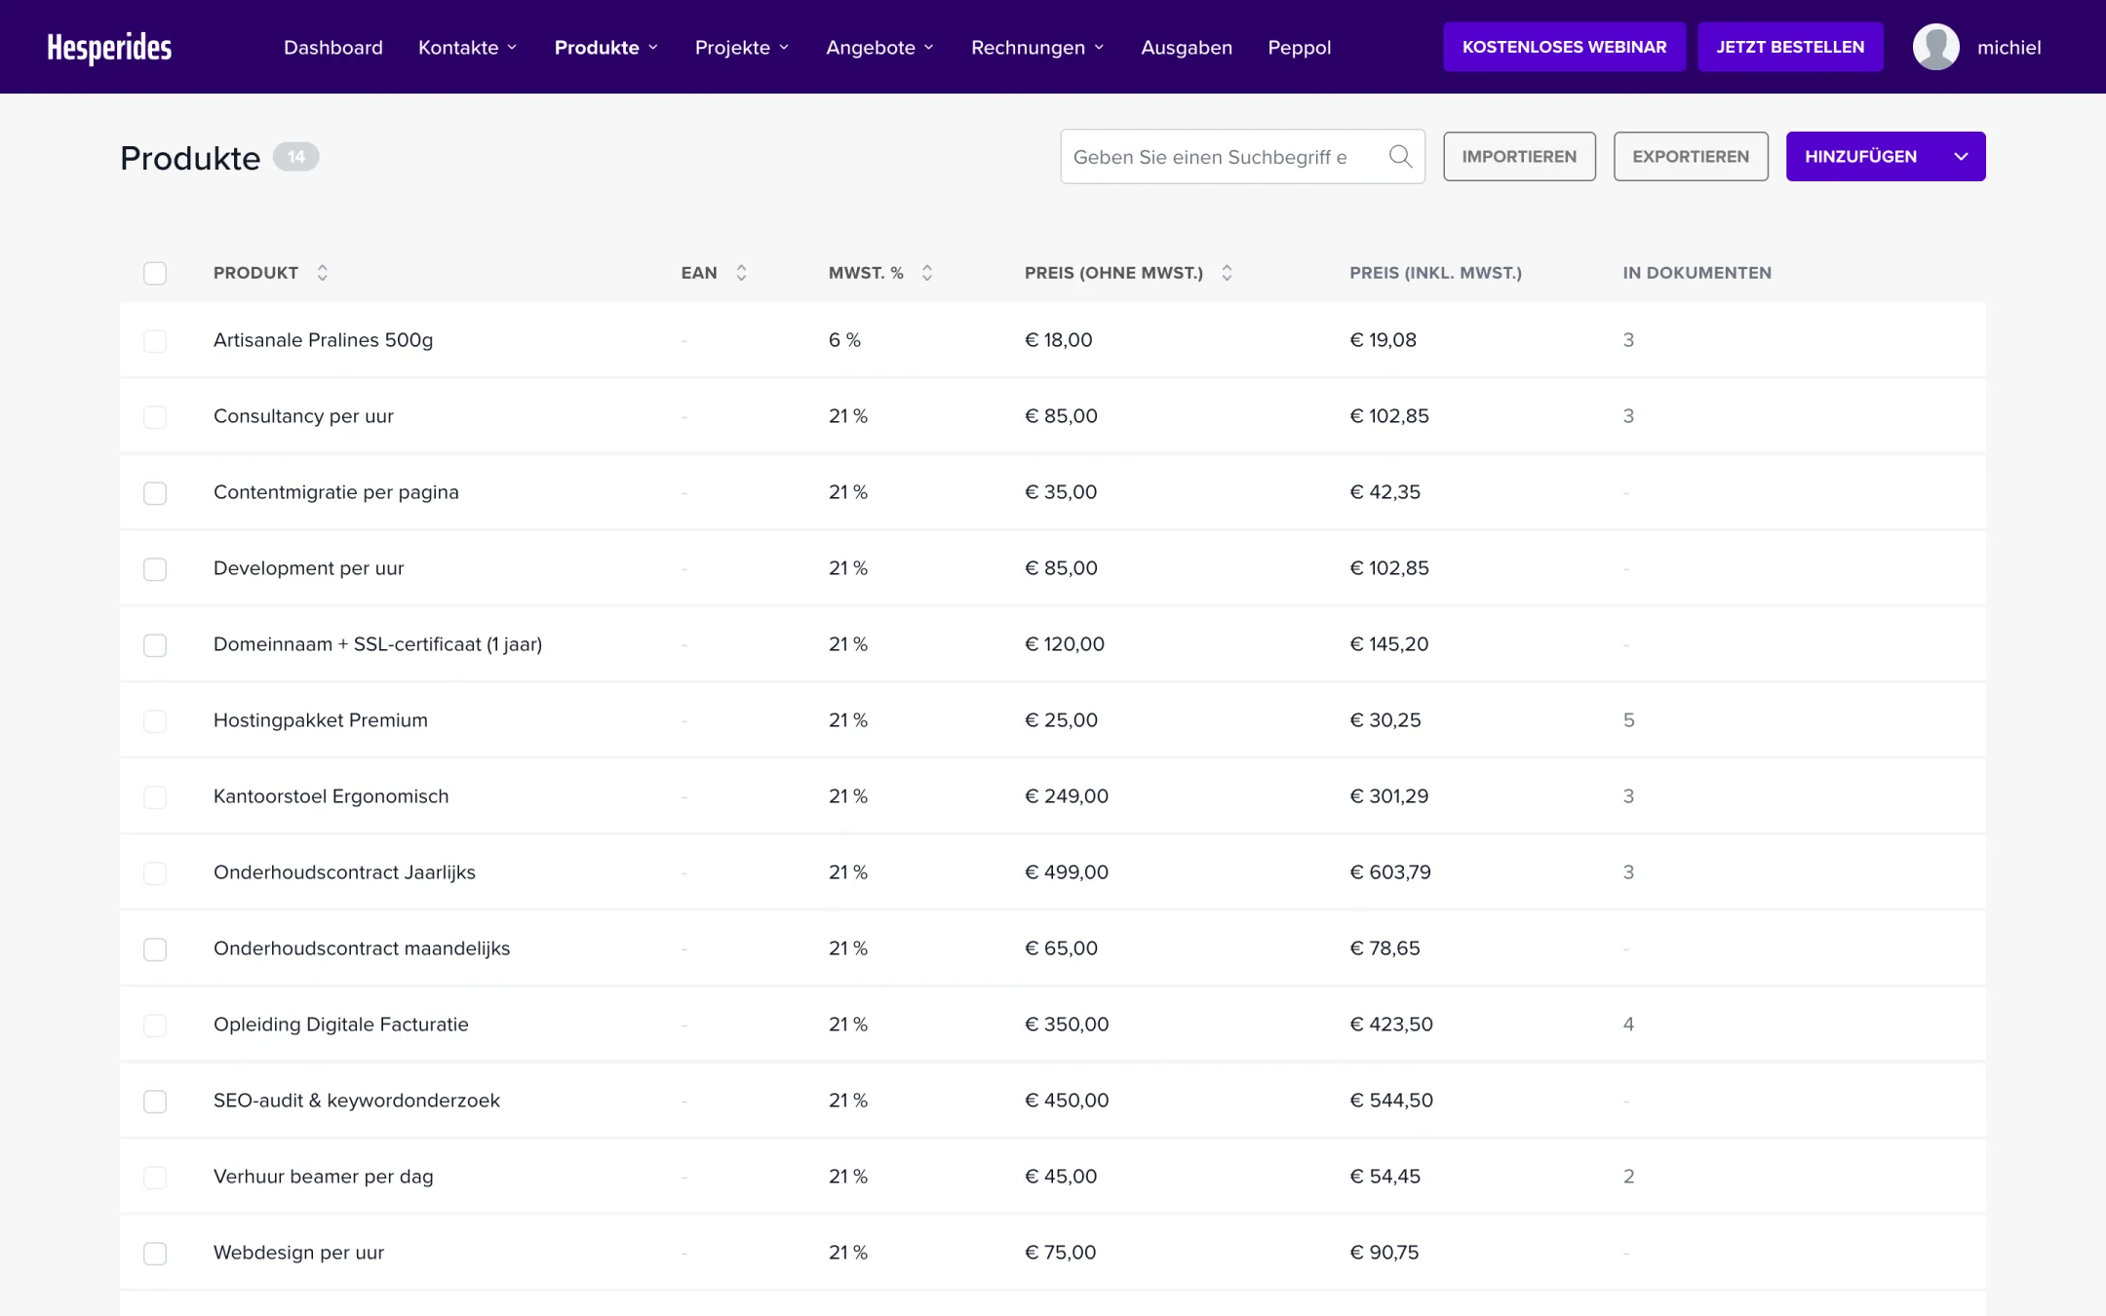2106x1316 pixels.
Task: Open the michiel profile avatar
Action: 1935,47
